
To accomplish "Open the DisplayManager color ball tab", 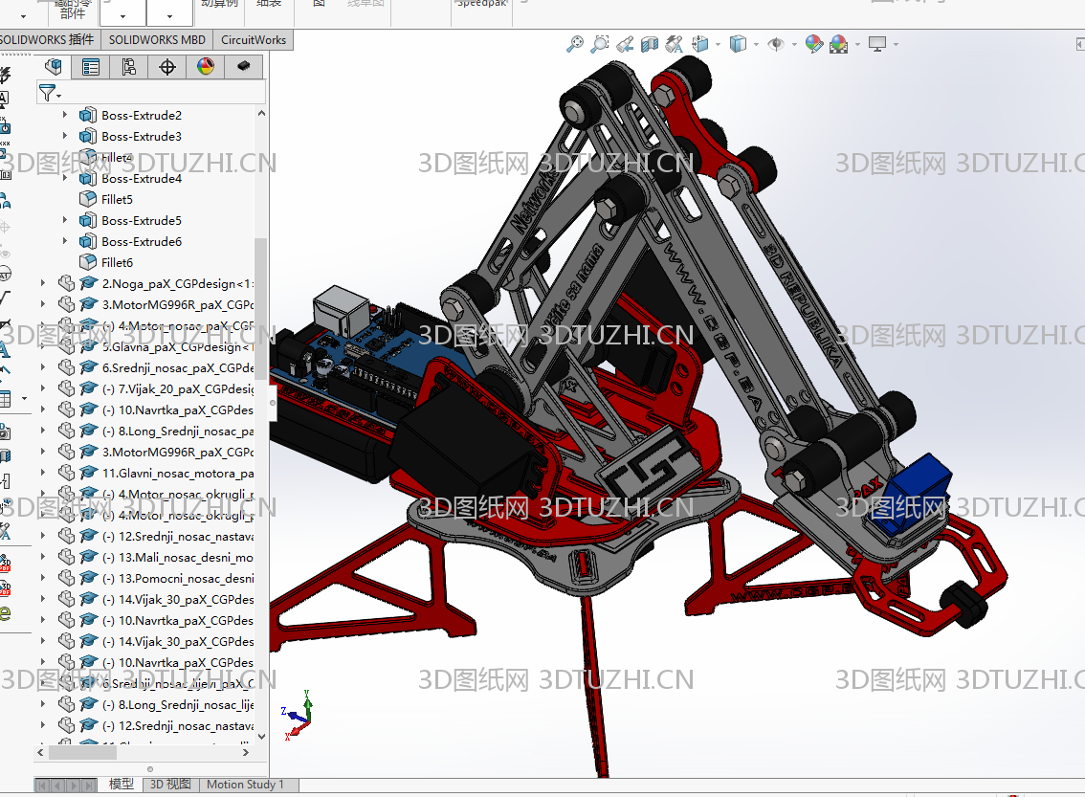I will [x=205, y=67].
